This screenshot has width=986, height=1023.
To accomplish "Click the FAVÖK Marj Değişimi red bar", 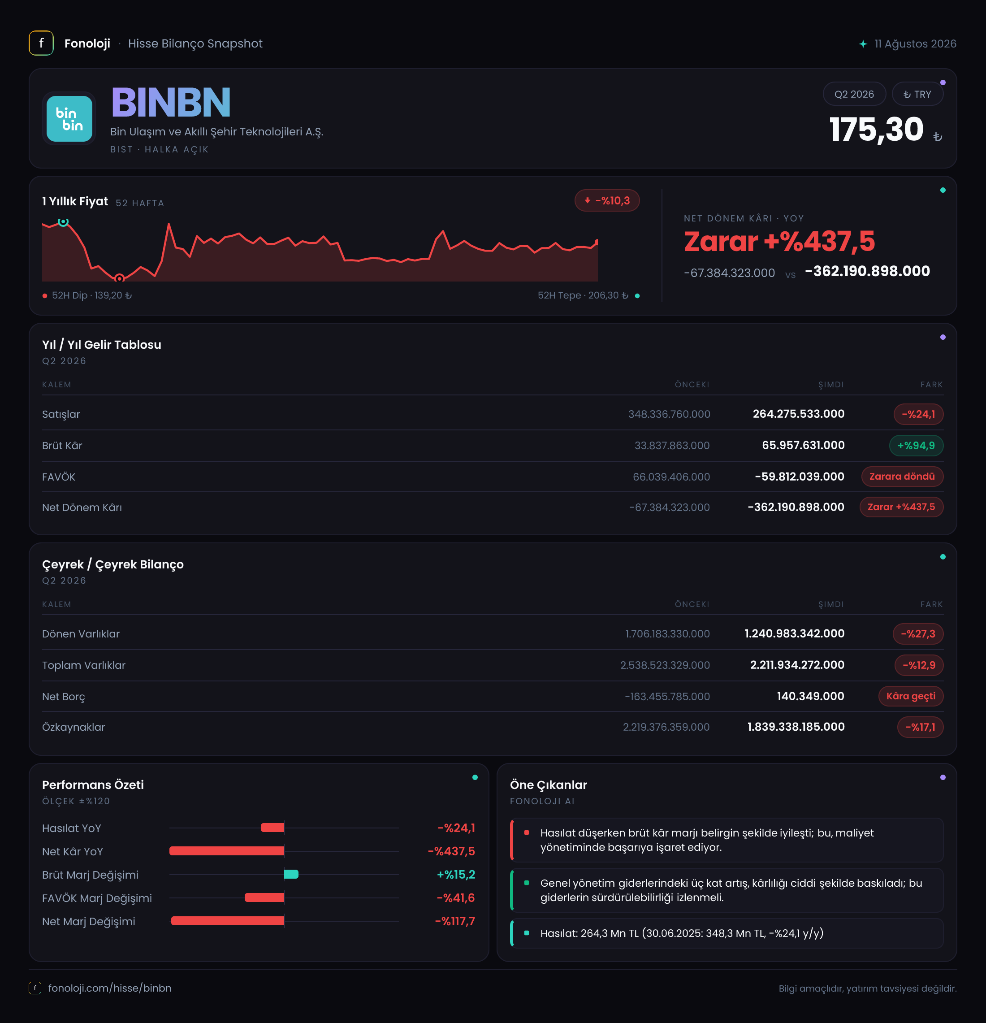I will [x=264, y=898].
